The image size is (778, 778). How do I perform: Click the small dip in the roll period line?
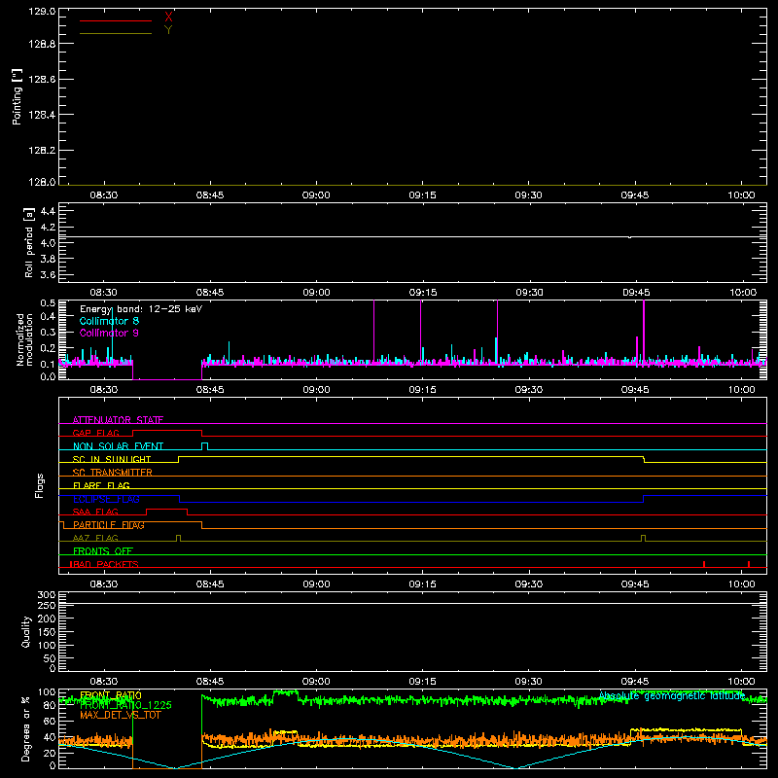coord(629,237)
